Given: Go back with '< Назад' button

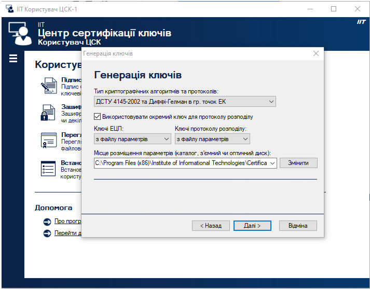Looking at the screenshot, I should point(211,226).
